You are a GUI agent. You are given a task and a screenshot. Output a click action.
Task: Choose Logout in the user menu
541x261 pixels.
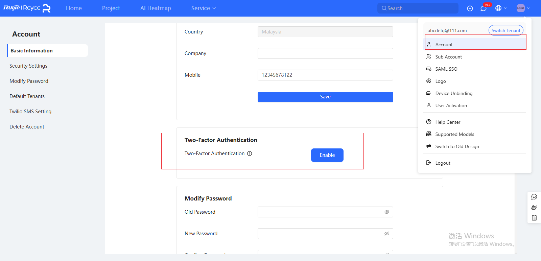(x=443, y=163)
